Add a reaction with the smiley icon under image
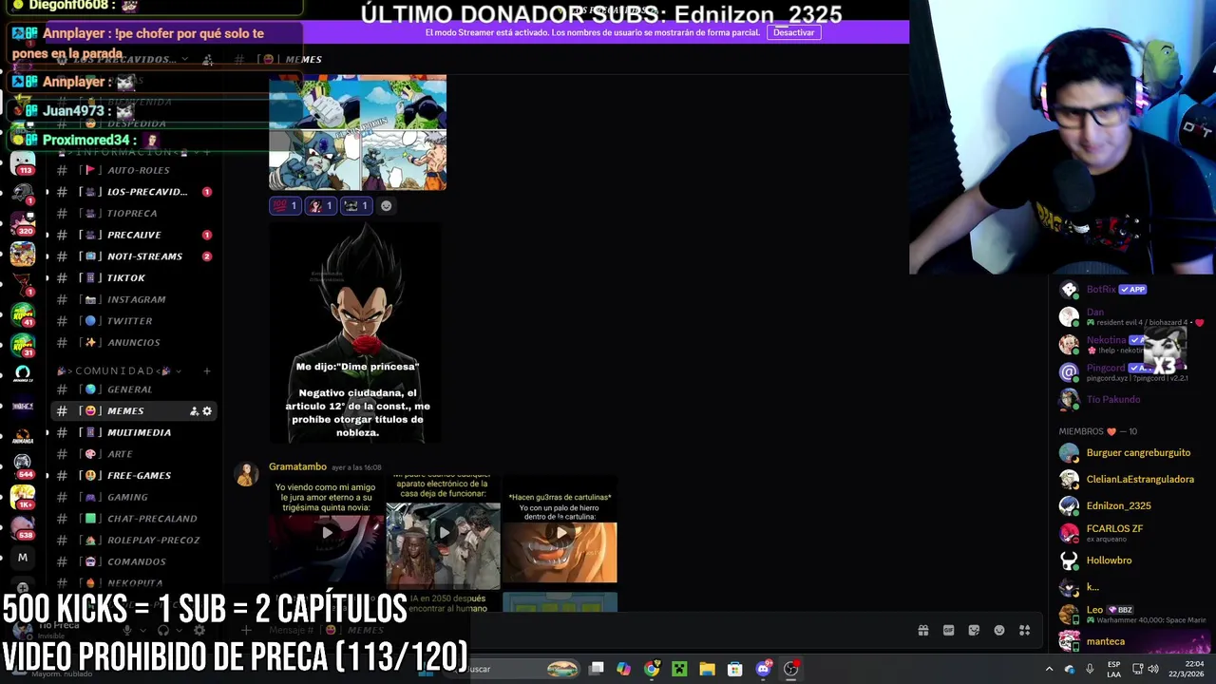Screen dimensions: 1216x684 pos(386,205)
